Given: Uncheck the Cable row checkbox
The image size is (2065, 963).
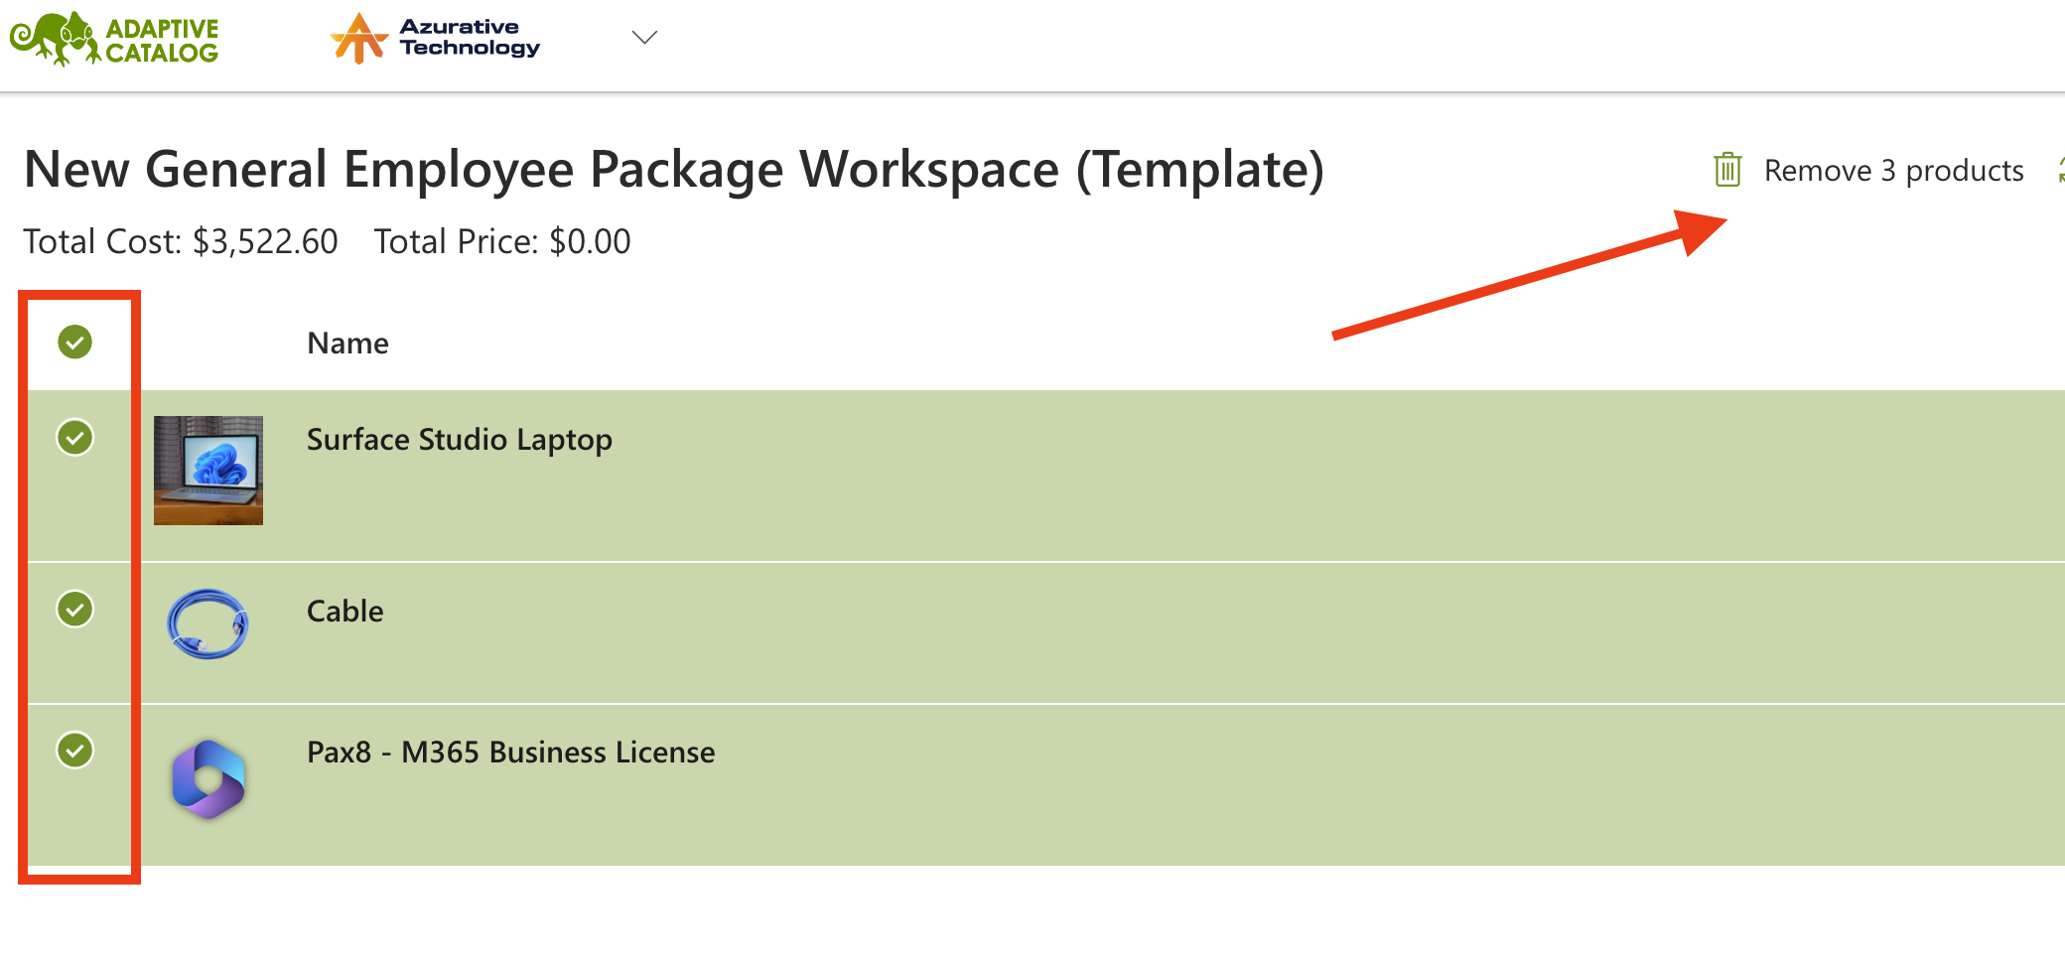Looking at the screenshot, I should tap(75, 609).
